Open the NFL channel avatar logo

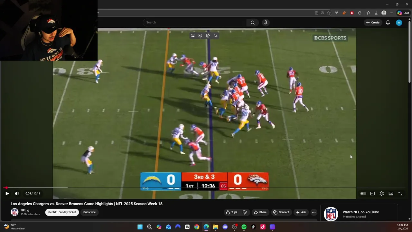[14, 212]
